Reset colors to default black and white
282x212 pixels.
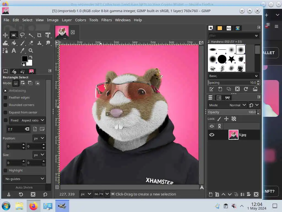pyautogui.click(x=23, y=64)
